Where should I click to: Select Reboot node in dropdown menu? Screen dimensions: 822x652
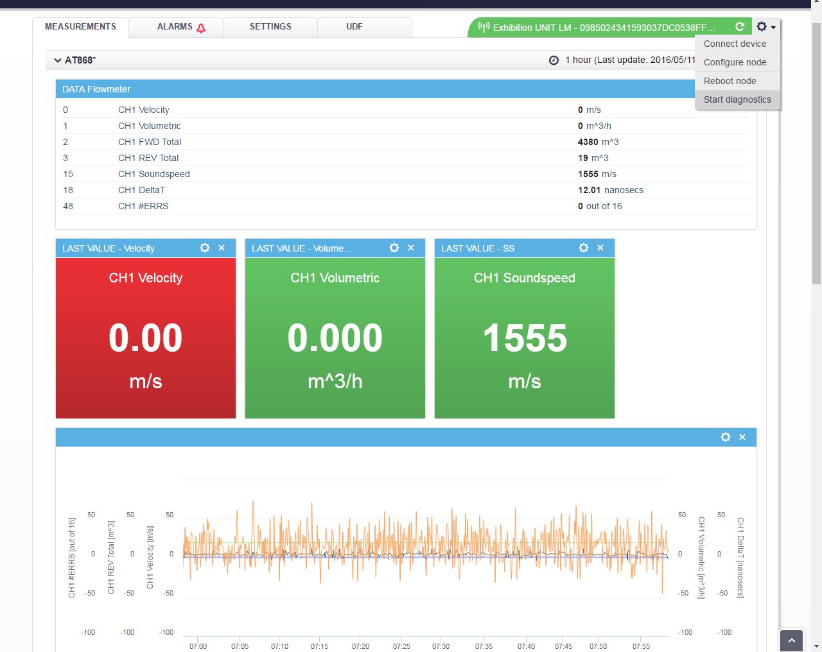730,81
